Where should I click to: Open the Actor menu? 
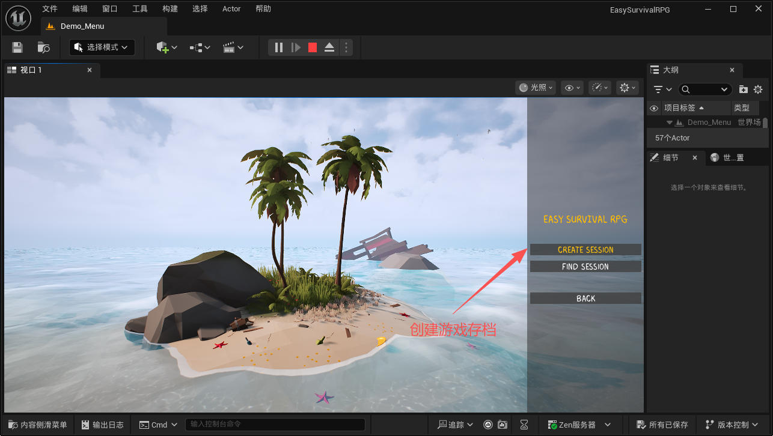pos(231,9)
